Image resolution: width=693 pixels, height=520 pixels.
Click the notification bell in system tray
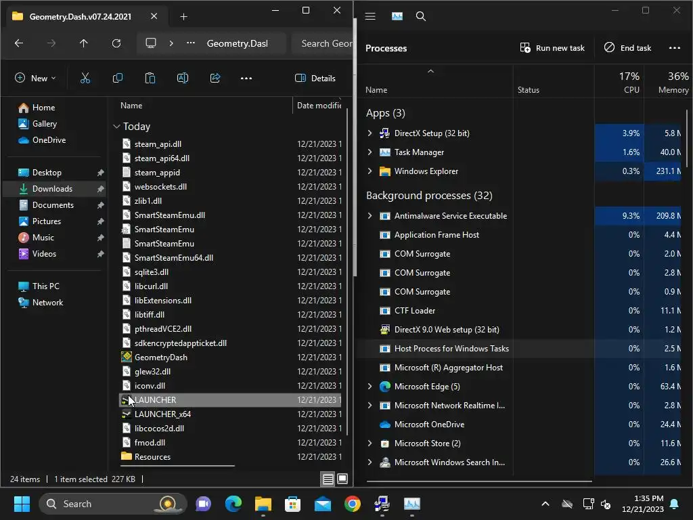pos(675,504)
